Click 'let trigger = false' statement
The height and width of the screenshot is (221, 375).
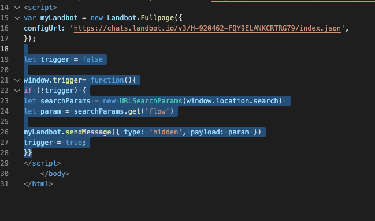click(64, 59)
